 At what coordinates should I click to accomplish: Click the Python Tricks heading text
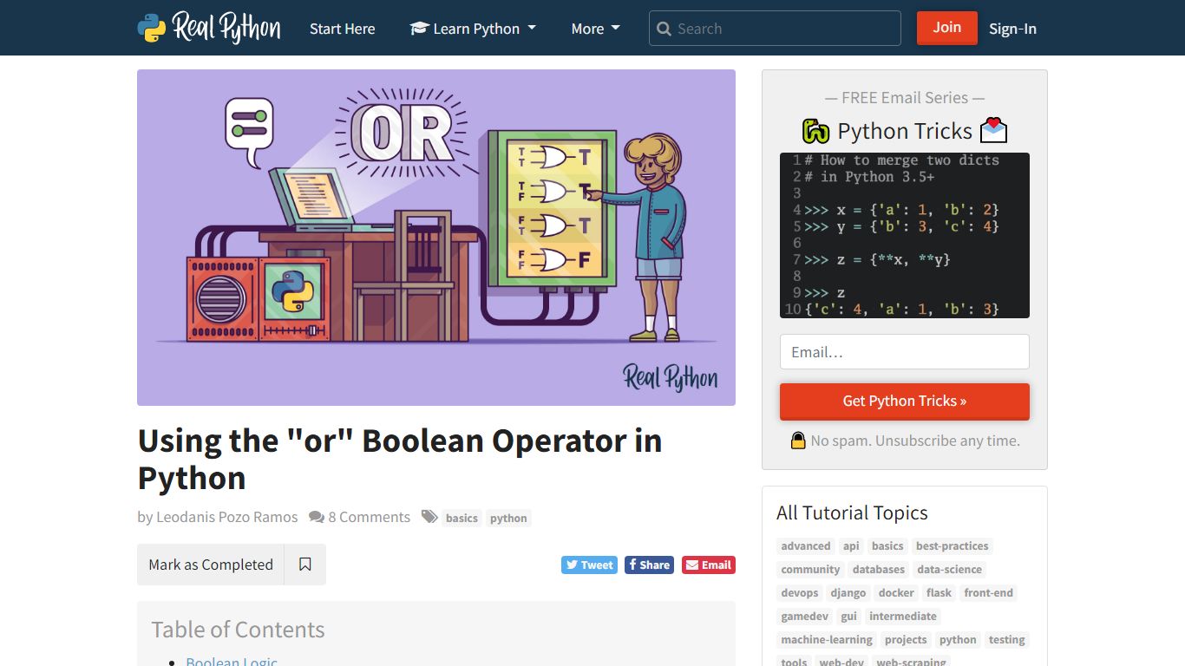[x=905, y=131]
